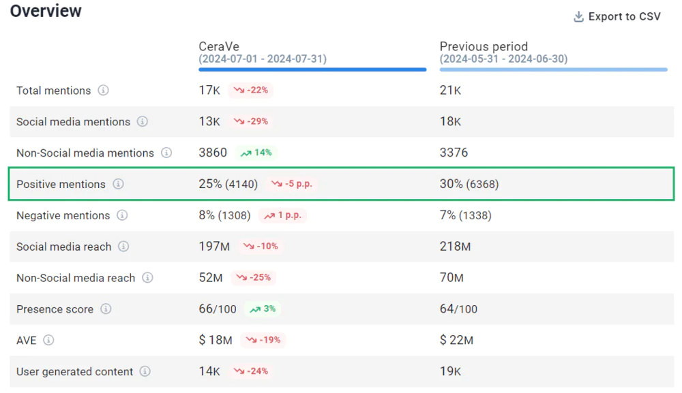The image size is (682, 393).
Task: Click the $ 22M previous AVE value
Action: [456, 341]
